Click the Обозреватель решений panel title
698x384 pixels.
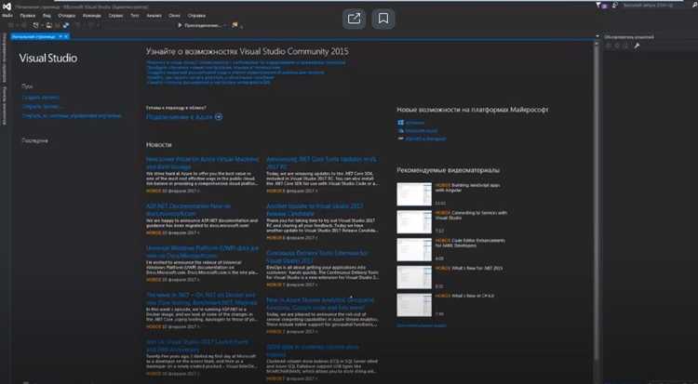(x=629, y=37)
